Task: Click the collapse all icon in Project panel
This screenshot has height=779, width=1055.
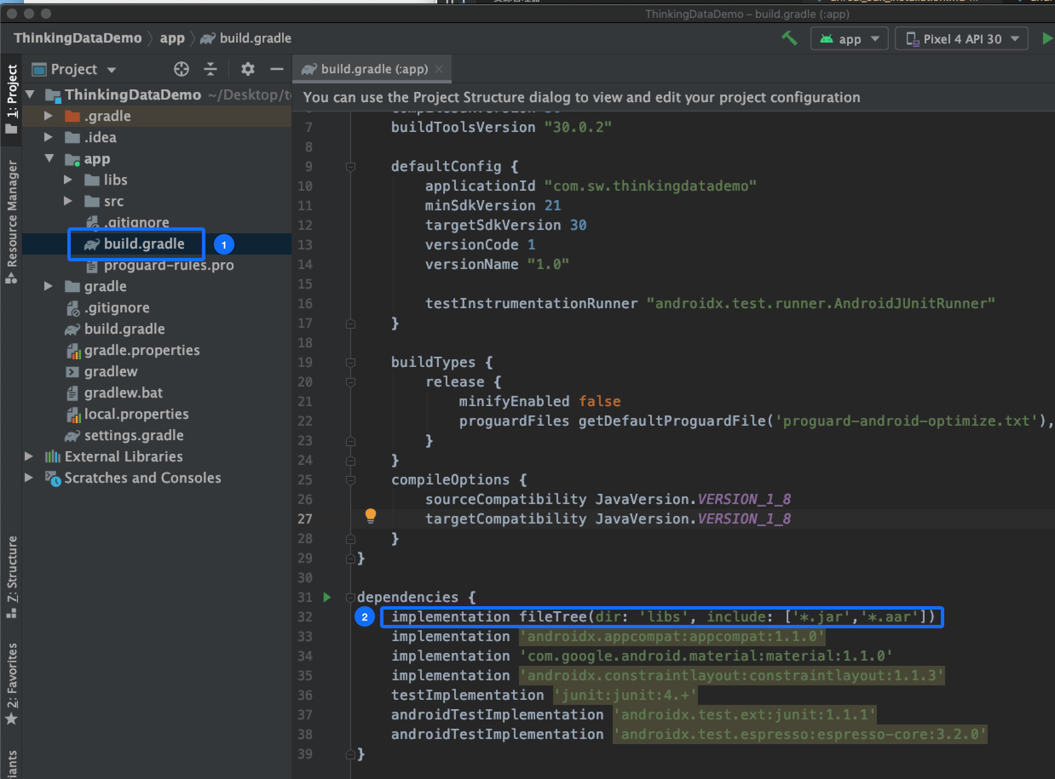Action: coord(210,69)
